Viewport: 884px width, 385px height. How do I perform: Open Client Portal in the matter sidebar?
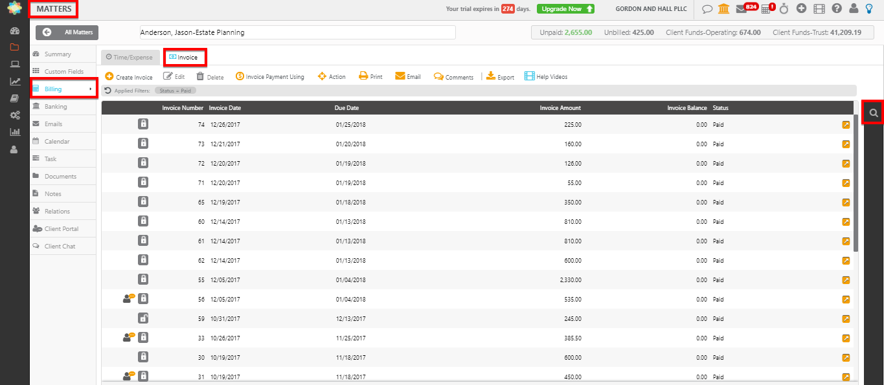63,229
